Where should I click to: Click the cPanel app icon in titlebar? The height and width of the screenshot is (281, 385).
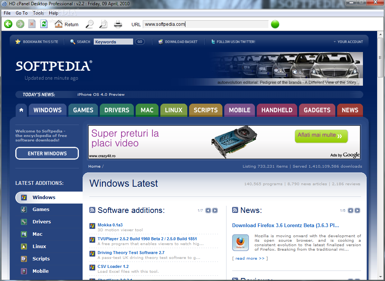click(x=4, y=4)
